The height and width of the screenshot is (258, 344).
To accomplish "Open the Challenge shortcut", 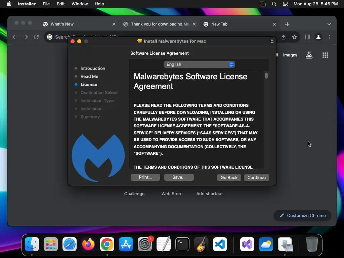I will [x=134, y=194].
